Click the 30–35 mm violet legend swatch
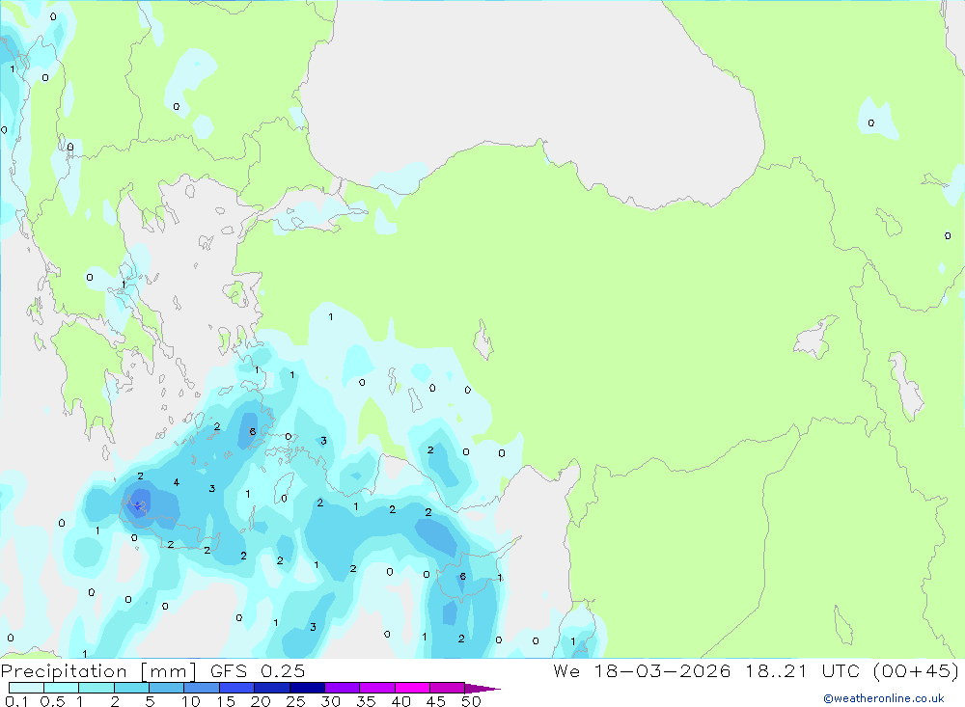The width and height of the screenshot is (965, 707). pos(342,688)
